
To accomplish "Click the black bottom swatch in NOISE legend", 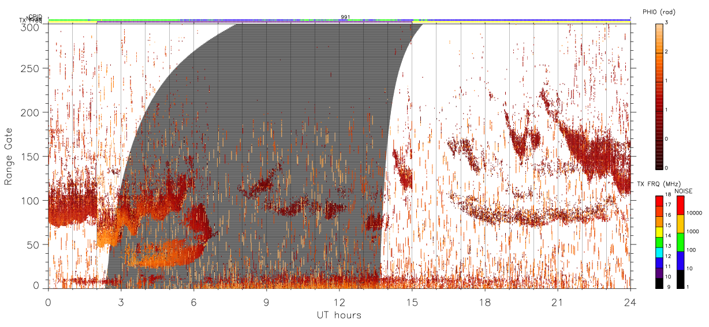I will [x=680, y=279].
